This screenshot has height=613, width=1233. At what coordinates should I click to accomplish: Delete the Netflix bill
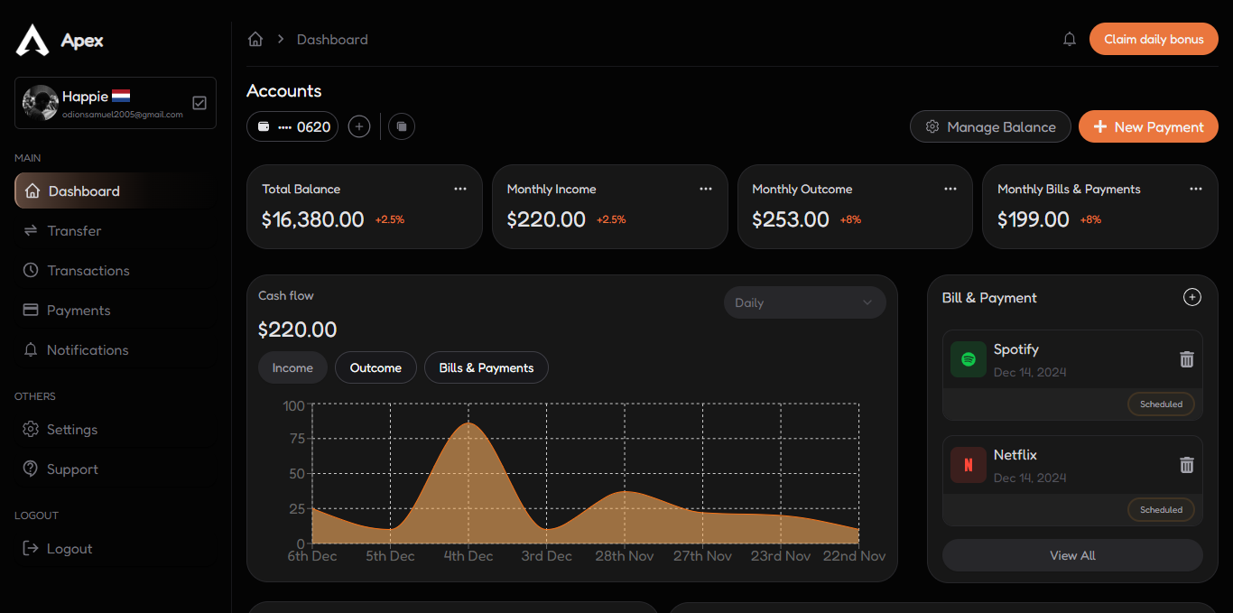tap(1187, 465)
